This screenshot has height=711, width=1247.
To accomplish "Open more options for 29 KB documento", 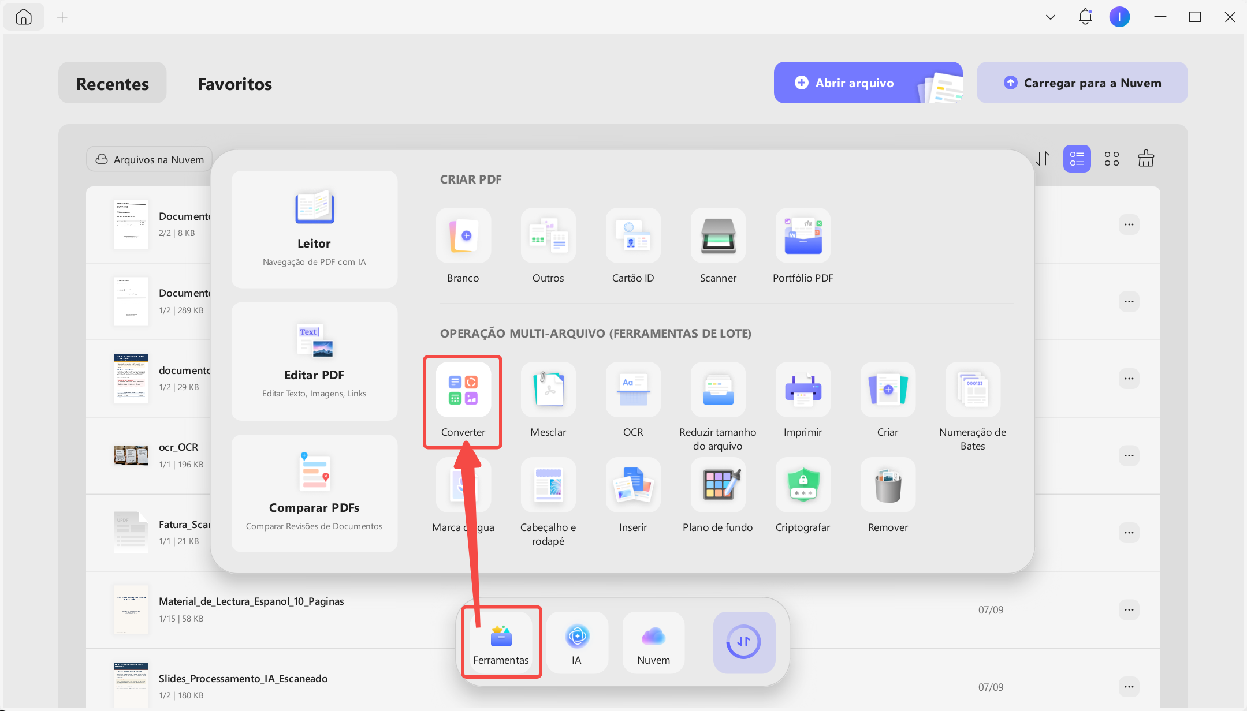I will (x=1129, y=379).
